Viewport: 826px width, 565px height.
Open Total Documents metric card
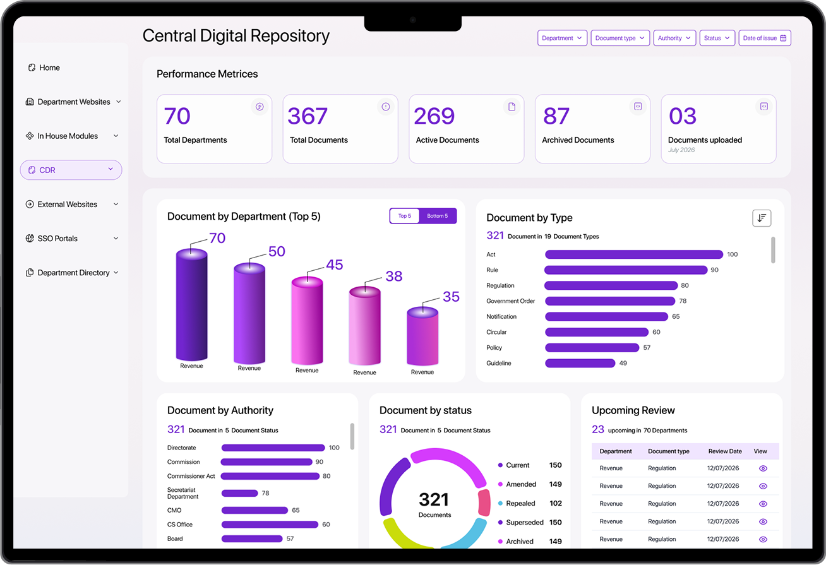(x=340, y=129)
